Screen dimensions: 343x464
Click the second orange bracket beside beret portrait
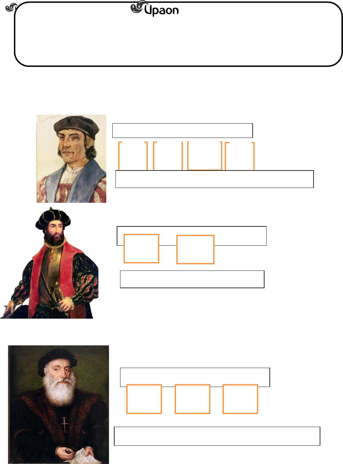coord(168,156)
